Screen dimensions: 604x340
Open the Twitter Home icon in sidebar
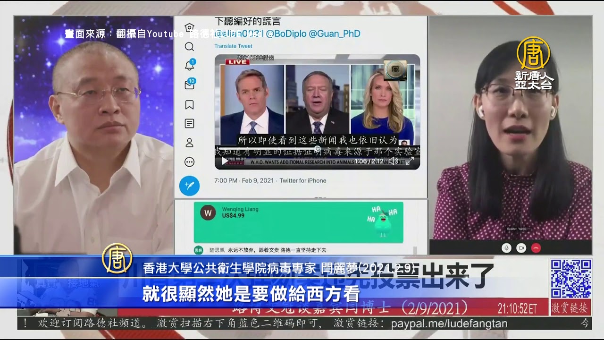click(x=189, y=27)
